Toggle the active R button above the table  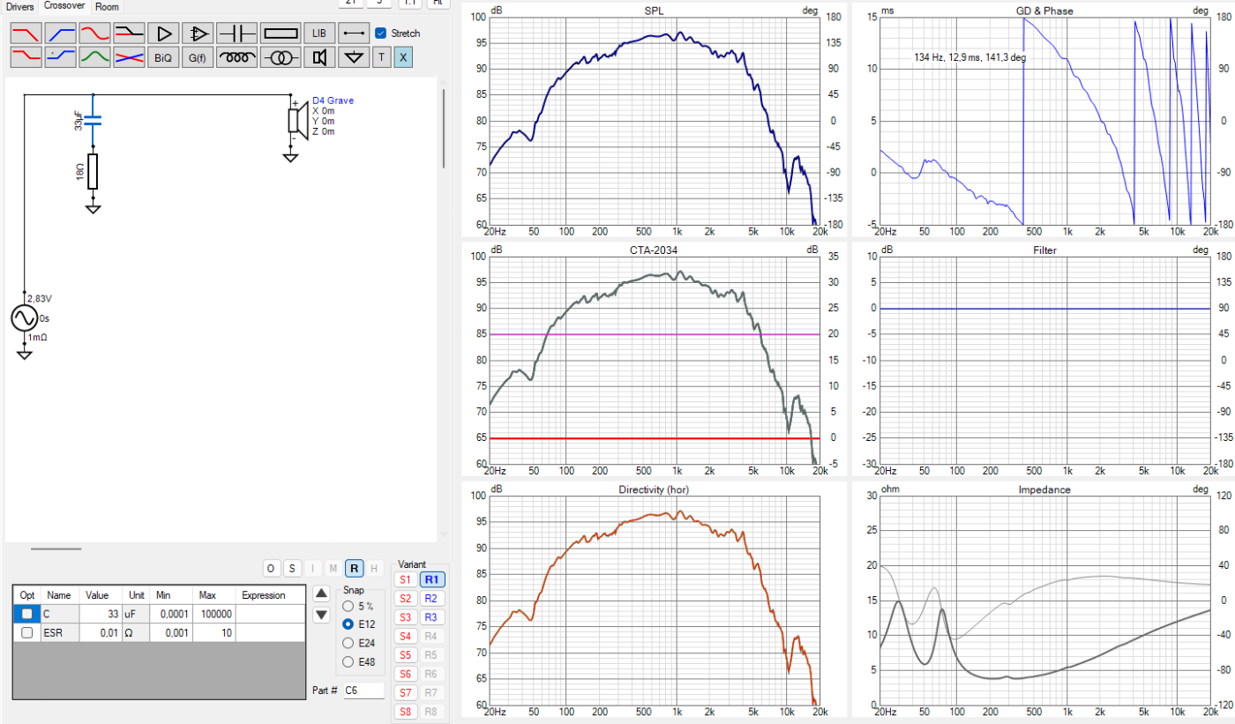[353, 568]
